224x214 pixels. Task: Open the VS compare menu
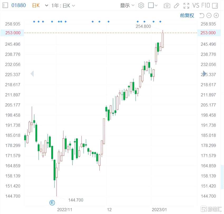(x=196, y=5)
